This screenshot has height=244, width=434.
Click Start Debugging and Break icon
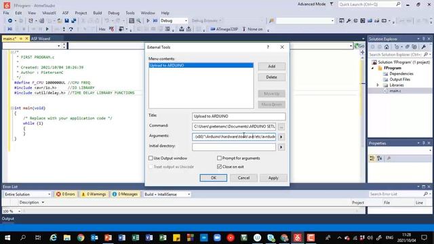(155, 21)
